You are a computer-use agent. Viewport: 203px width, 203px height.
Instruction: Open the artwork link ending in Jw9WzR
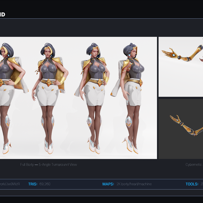pyautogui.click(x=10, y=184)
